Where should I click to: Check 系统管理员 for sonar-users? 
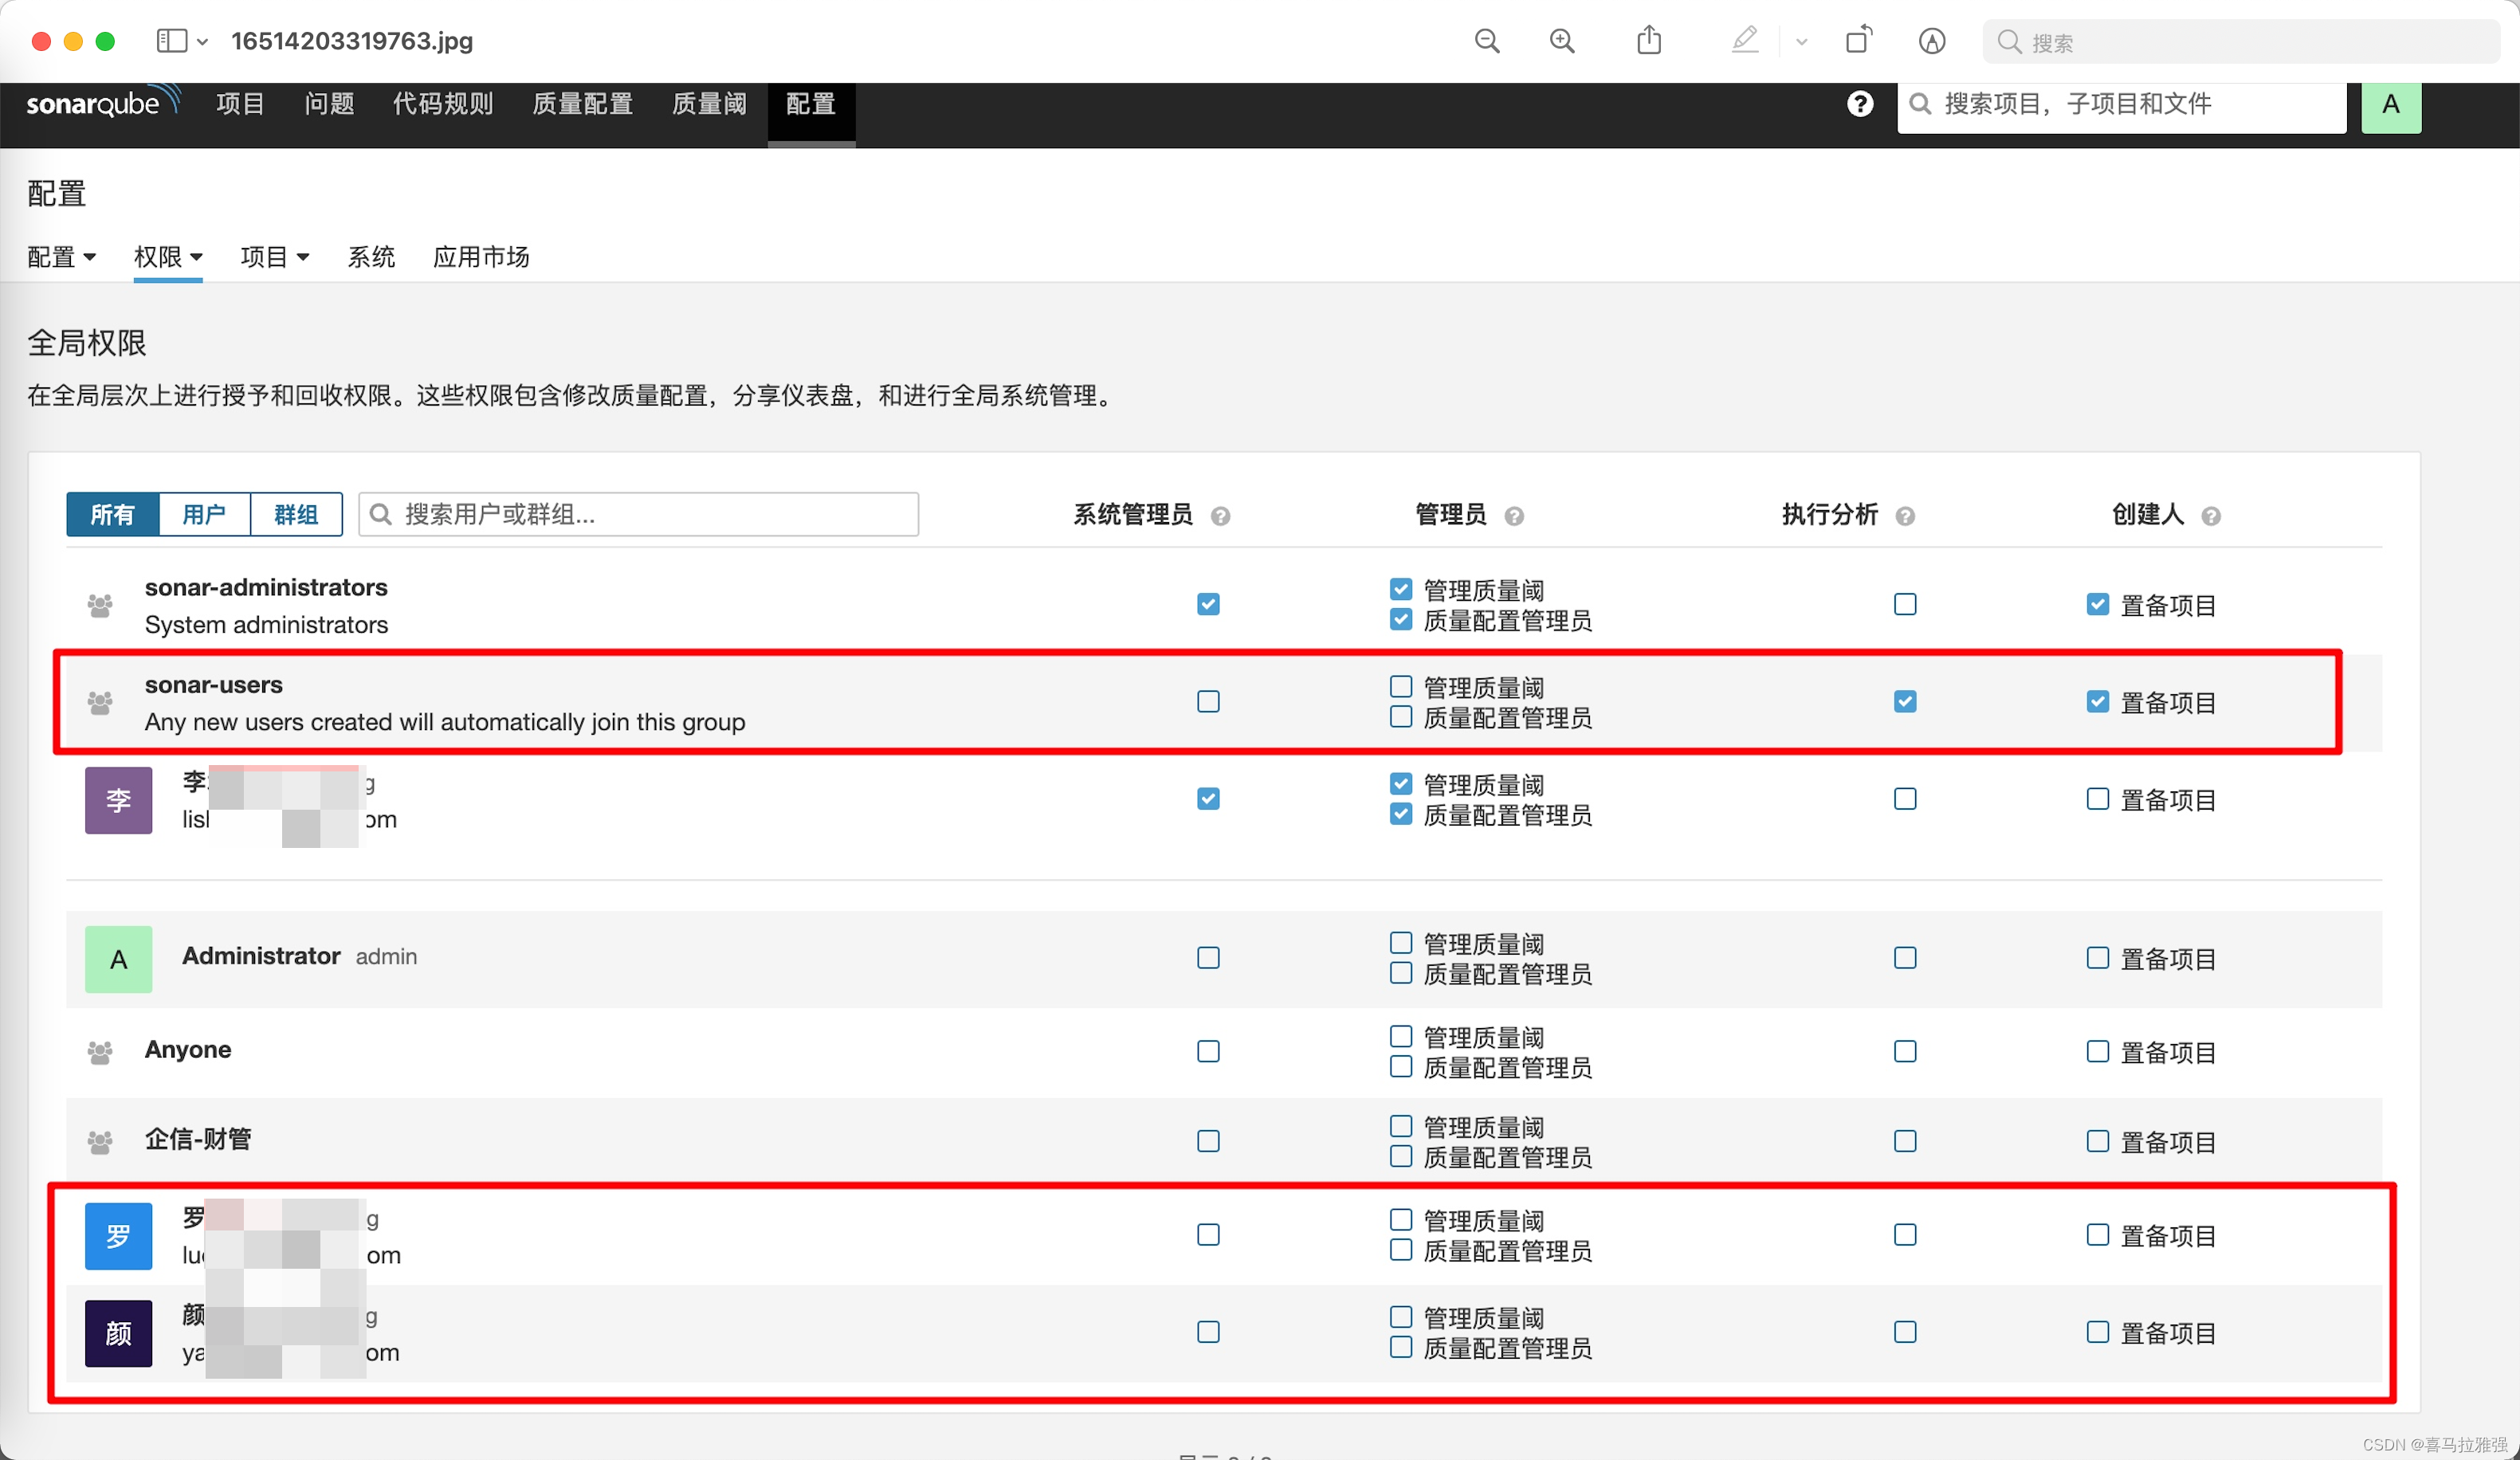[x=1208, y=701]
